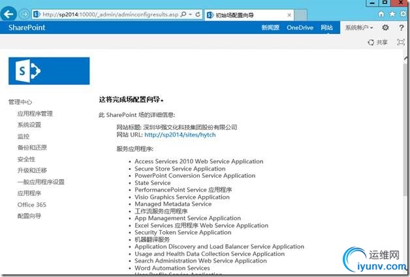Click 'Usage and Health Data Collection' item
Image resolution: width=410 pixels, height=277 pixels.
(210, 254)
